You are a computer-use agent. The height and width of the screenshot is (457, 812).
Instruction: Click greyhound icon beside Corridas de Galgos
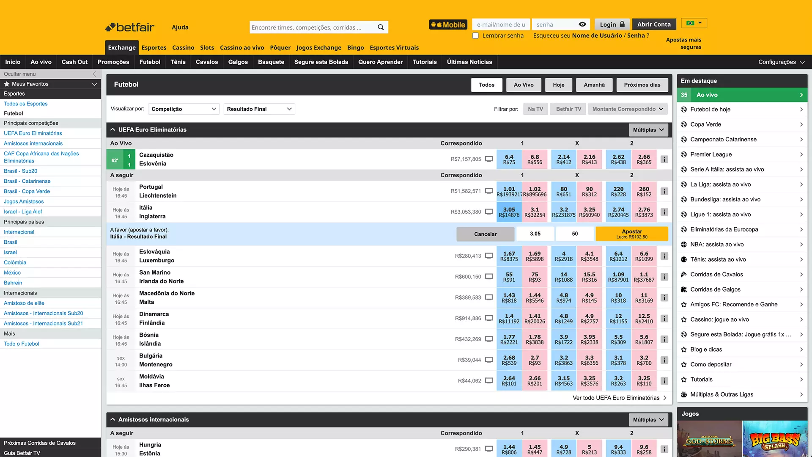[x=684, y=289]
